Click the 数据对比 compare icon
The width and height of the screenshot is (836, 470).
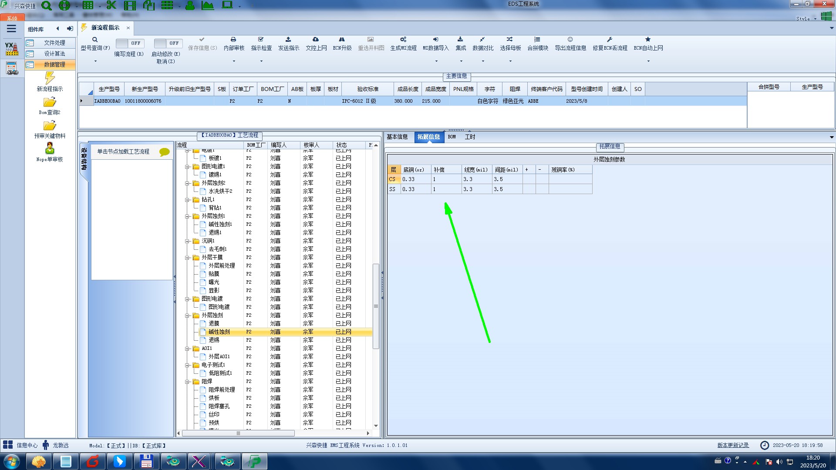coord(482,40)
